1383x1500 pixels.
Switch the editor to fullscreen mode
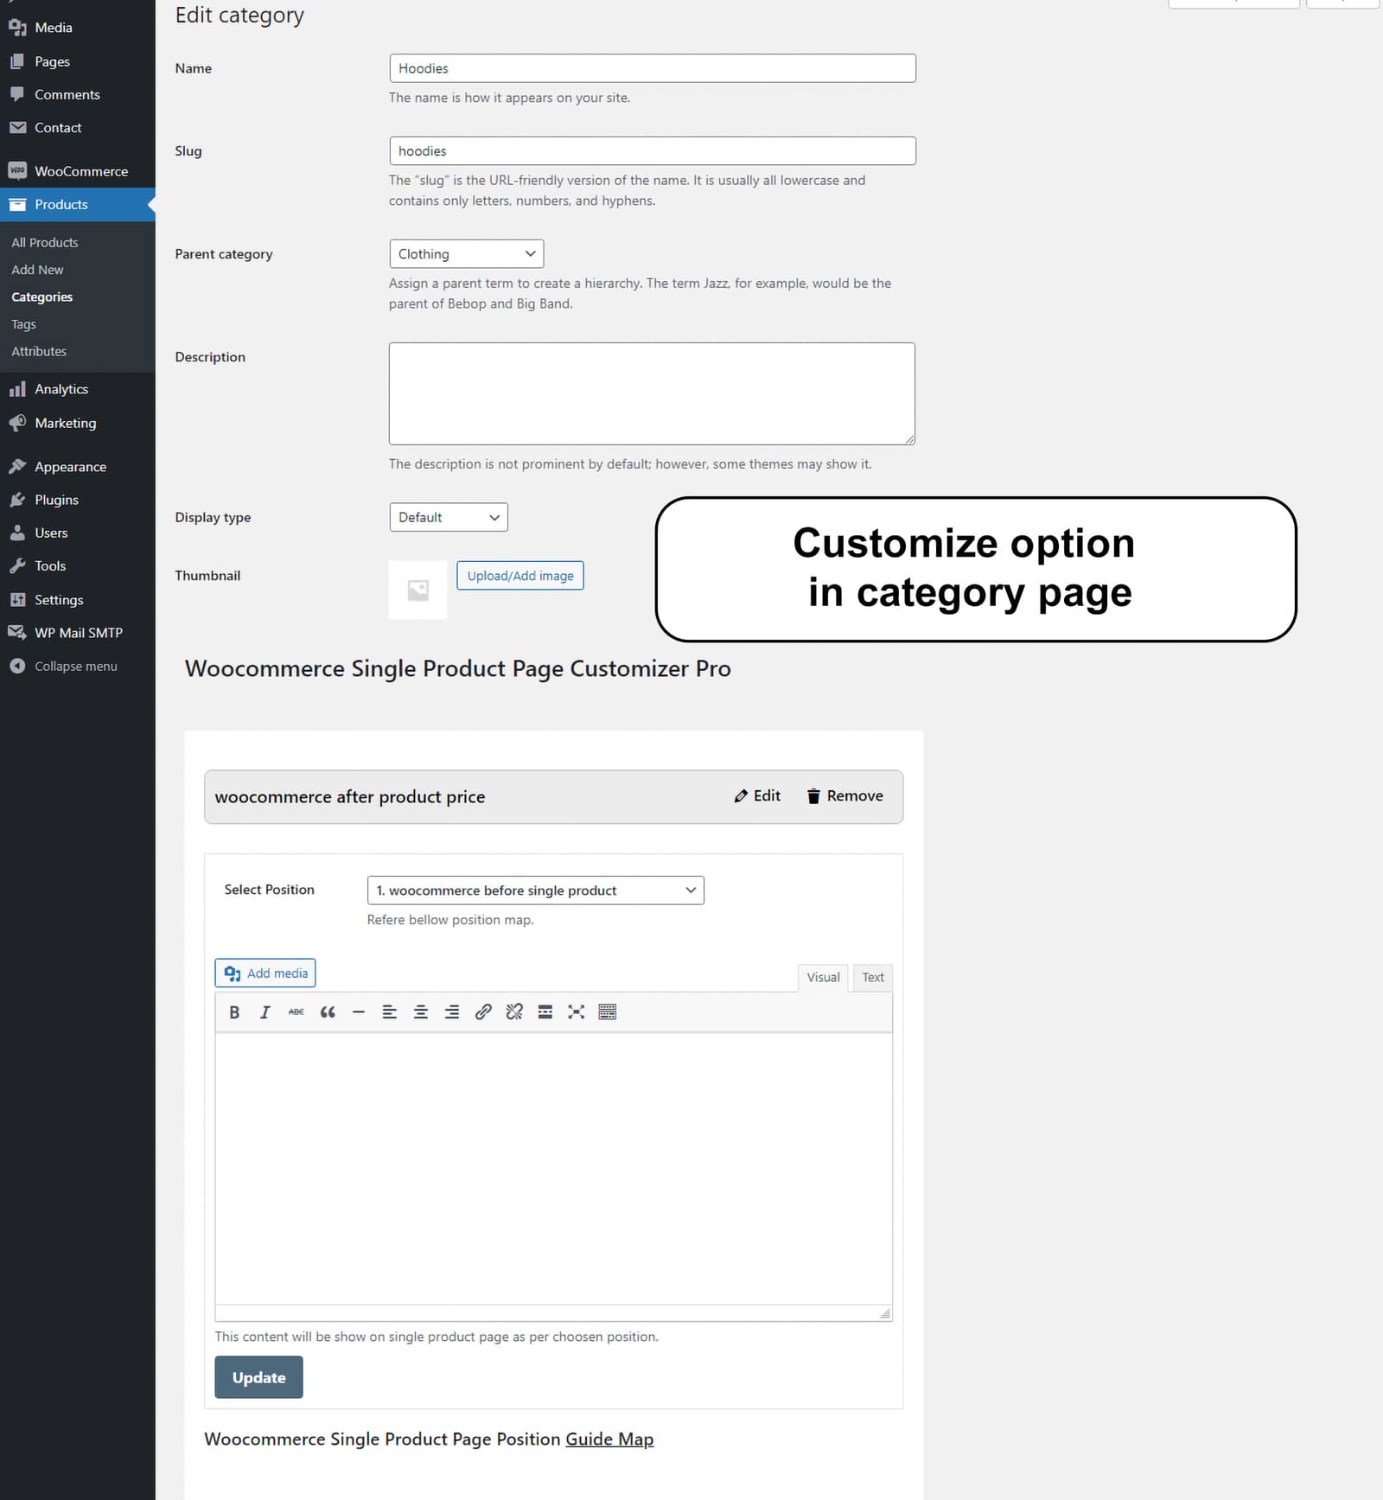point(577,1012)
